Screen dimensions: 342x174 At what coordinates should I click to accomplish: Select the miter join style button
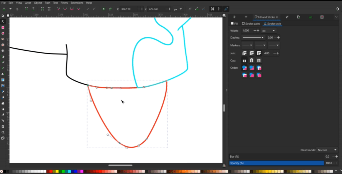click(259, 53)
